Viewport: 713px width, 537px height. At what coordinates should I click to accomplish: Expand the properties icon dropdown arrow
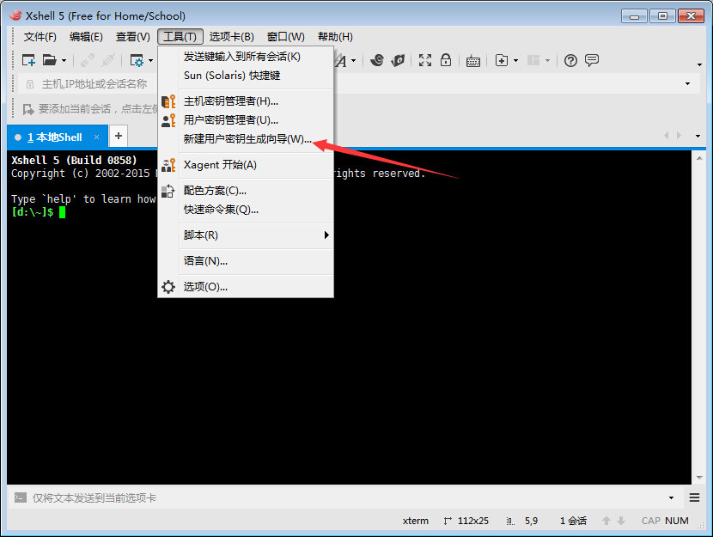pos(150,60)
